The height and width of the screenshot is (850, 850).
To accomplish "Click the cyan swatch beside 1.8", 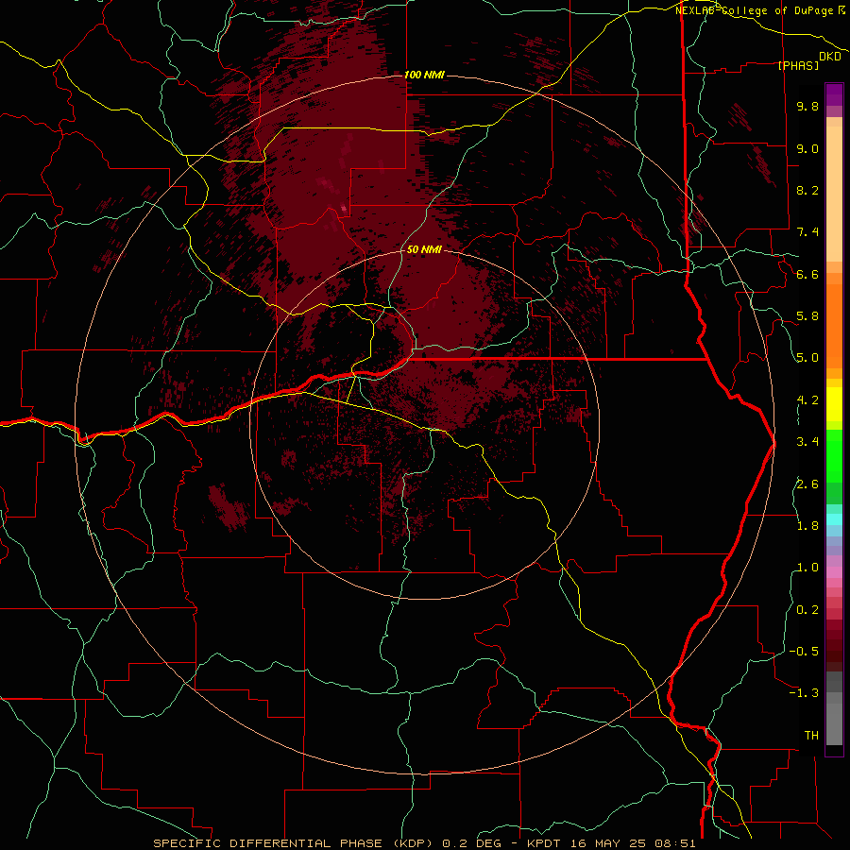I will pos(834,519).
